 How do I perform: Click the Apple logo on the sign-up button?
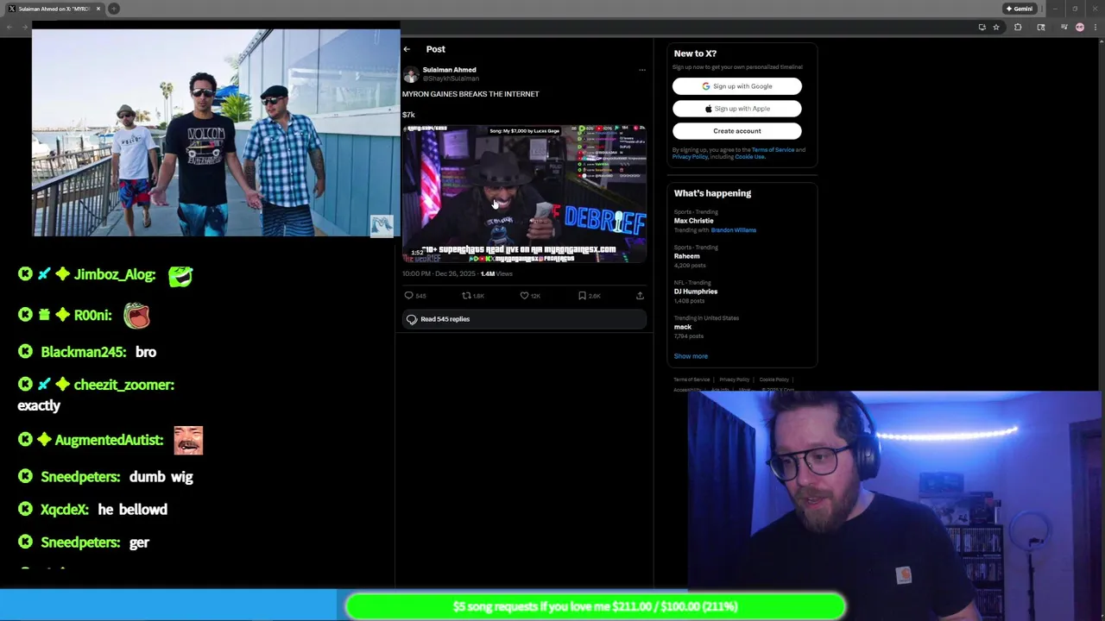click(709, 109)
